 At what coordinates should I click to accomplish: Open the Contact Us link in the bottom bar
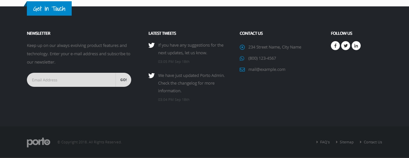pyautogui.click(x=373, y=142)
